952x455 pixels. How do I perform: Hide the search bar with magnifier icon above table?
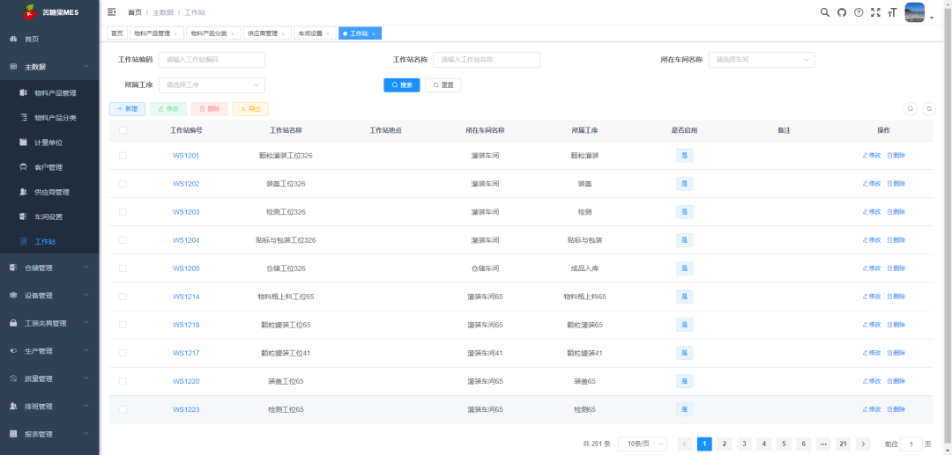tap(911, 109)
